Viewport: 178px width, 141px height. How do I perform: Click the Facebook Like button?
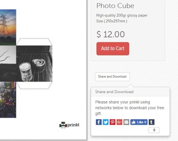pyautogui.click(x=139, y=122)
